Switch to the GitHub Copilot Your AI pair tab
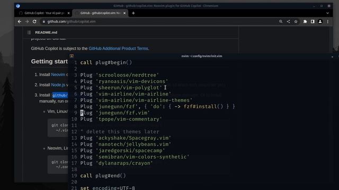Screen dimensions: 339x190 click(x=44, y=13)
